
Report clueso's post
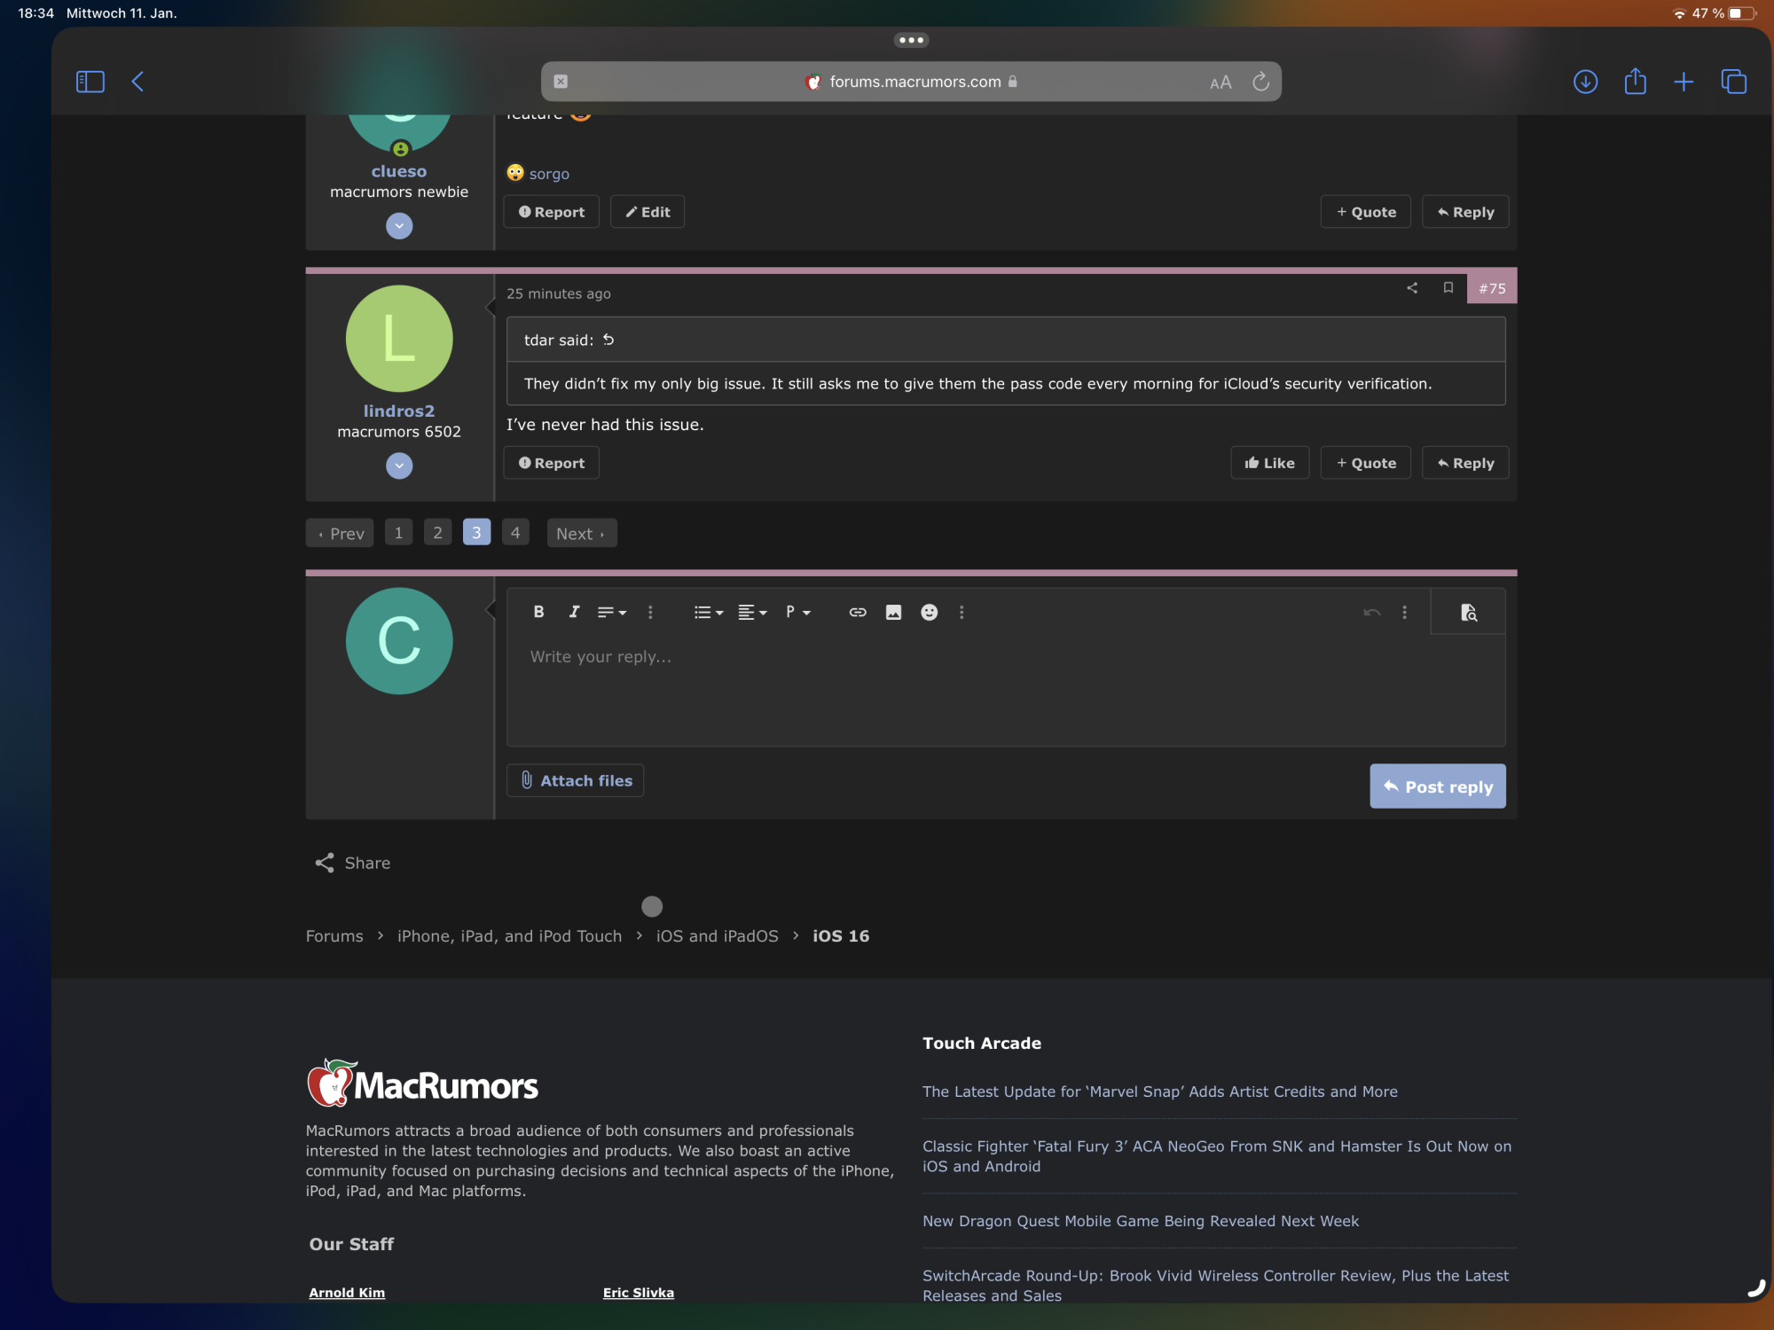[x=552, y=212]
